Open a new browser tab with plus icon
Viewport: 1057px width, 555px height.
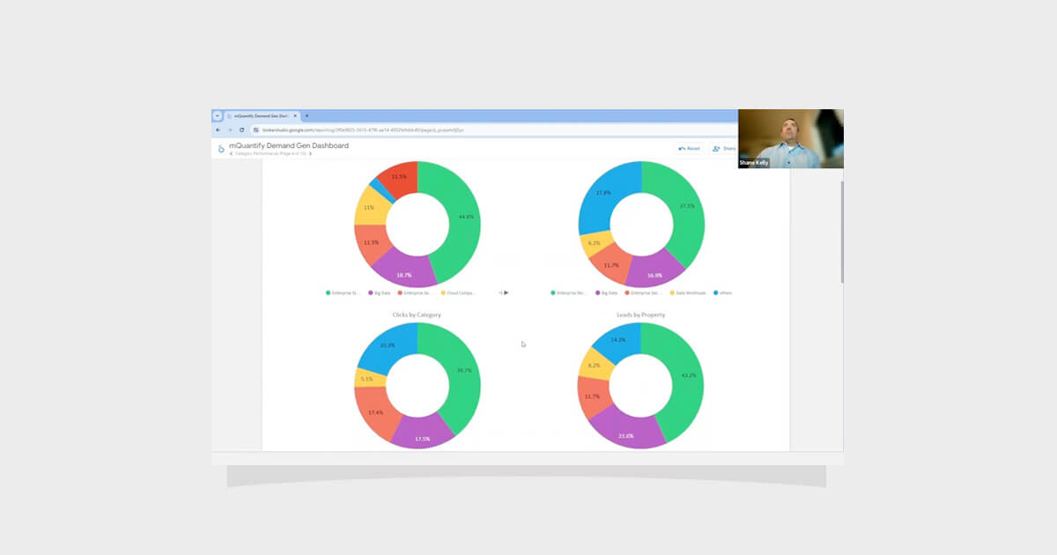coord(307,115)
